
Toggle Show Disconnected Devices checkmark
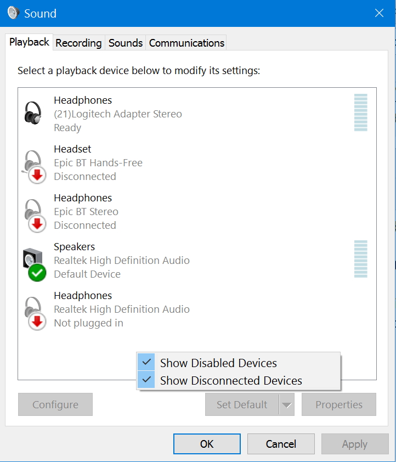[x=146, y=380]
